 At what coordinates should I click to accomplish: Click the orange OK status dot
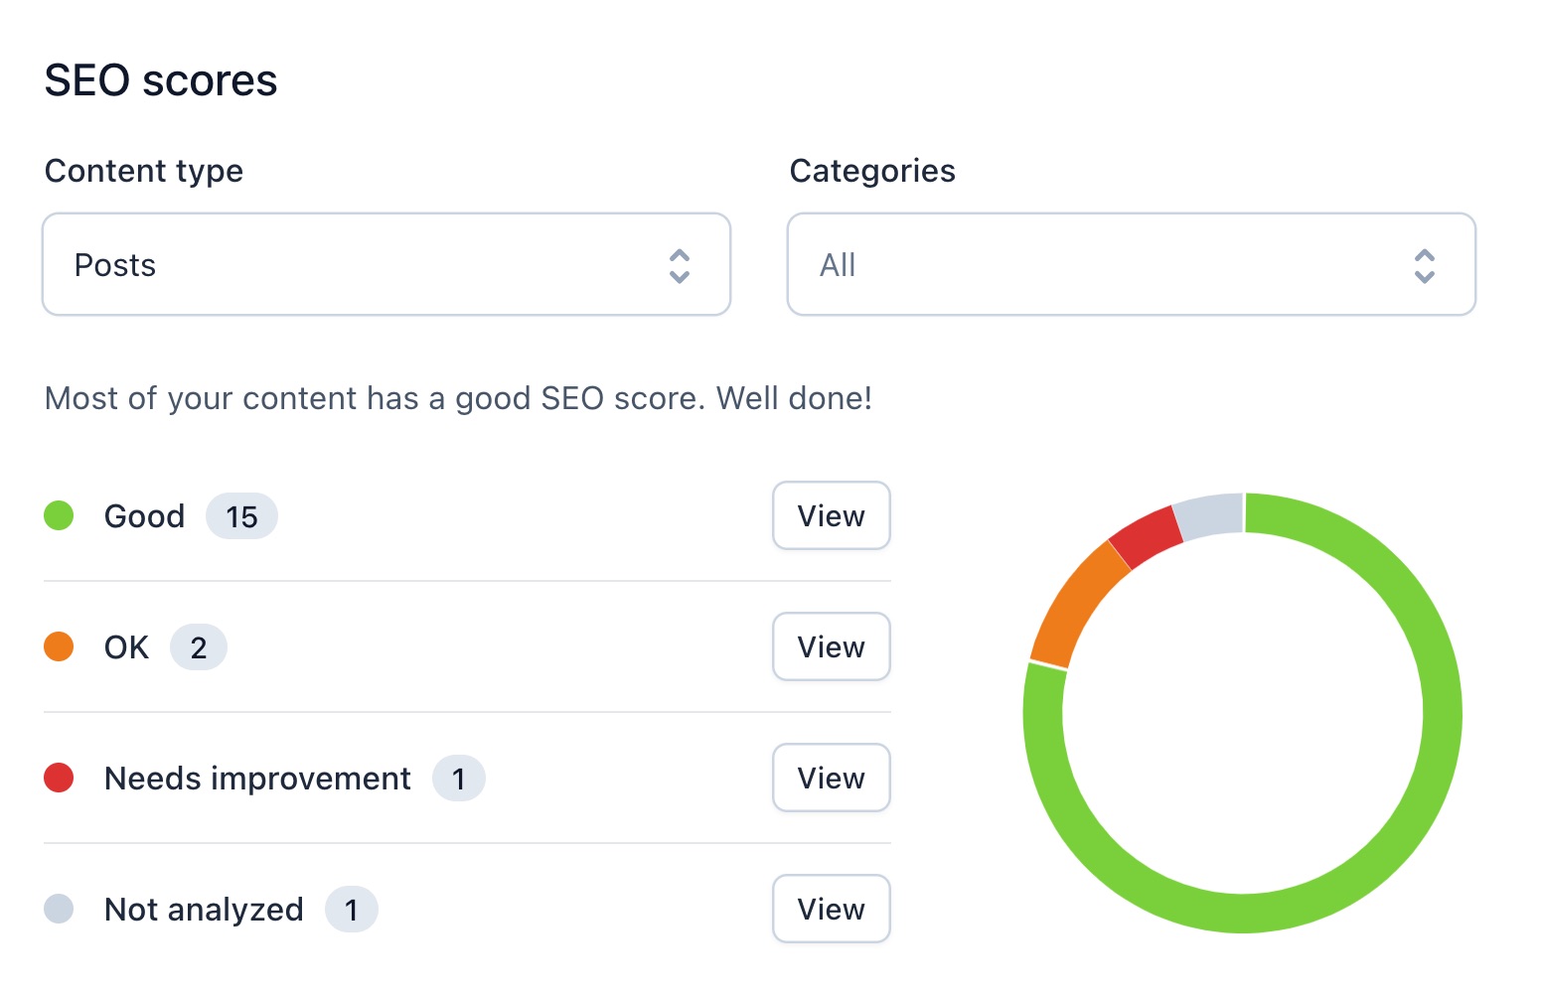click(59, 646)
